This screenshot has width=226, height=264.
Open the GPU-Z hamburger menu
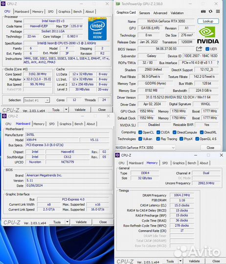click(218, 11)
